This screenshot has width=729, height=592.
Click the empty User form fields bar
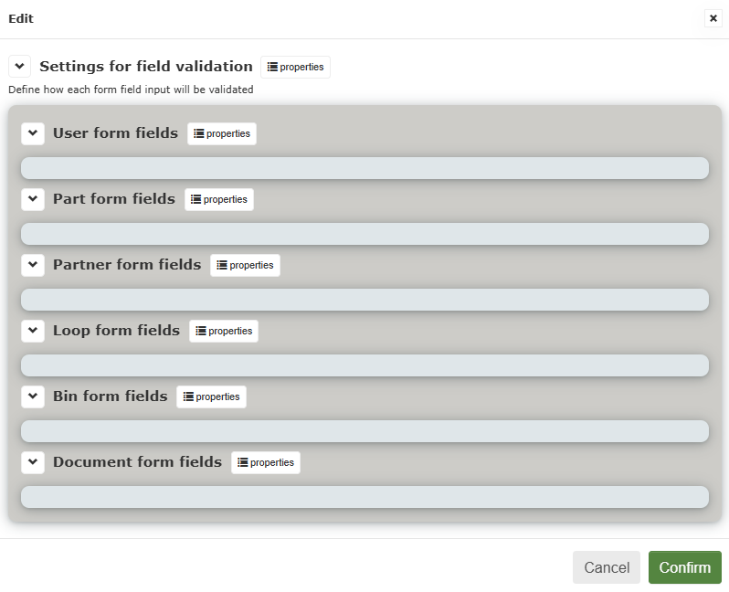[x=365, y=168]
